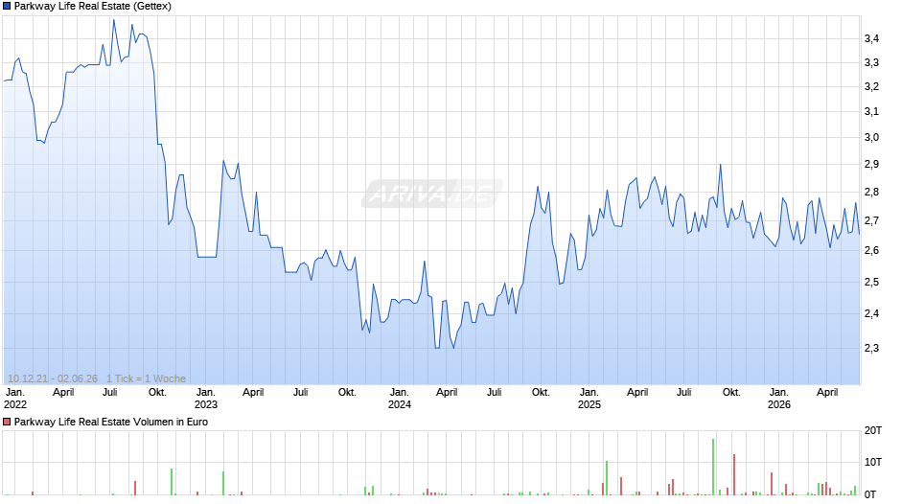Click the 'Jan. 2025' time axis label

pos(589,399)
